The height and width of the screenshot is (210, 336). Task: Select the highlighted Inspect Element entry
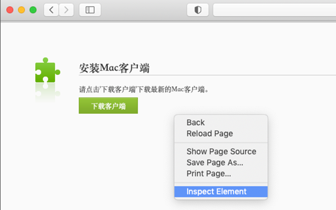click(216, 192)
